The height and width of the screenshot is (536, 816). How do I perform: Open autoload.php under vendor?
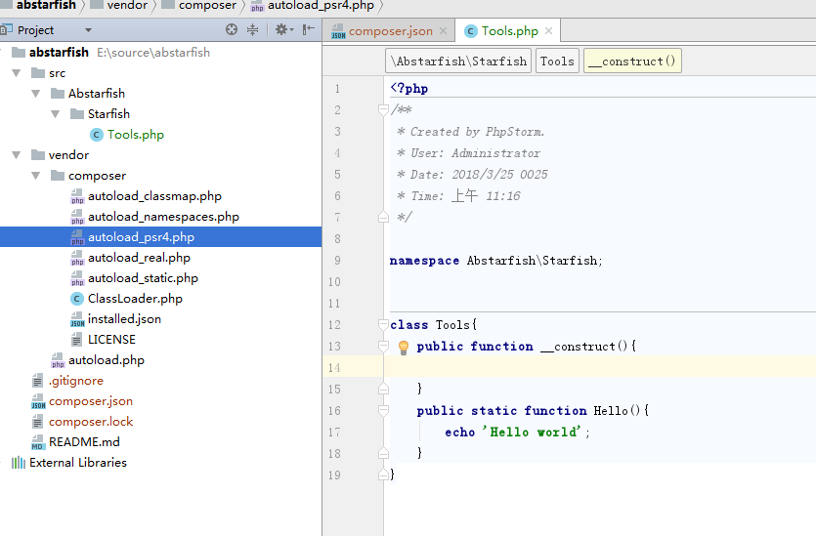pyautogui.click(x=107, y=360)
